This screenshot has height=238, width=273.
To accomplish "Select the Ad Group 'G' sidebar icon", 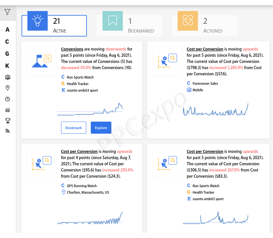I will click(7, 54).
